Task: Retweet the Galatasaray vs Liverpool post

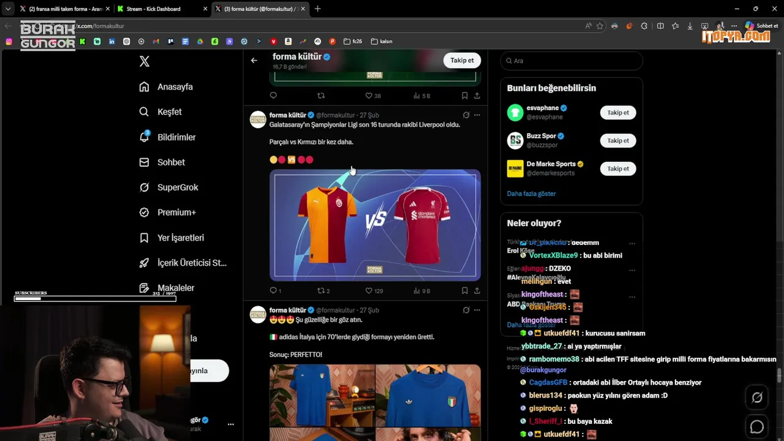Action: tap(323, 291)
